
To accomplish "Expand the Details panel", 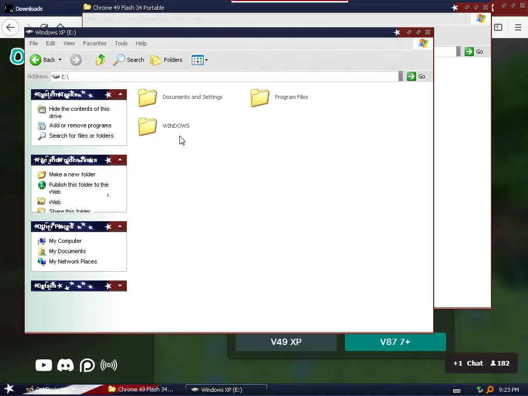I will [120, 286].
